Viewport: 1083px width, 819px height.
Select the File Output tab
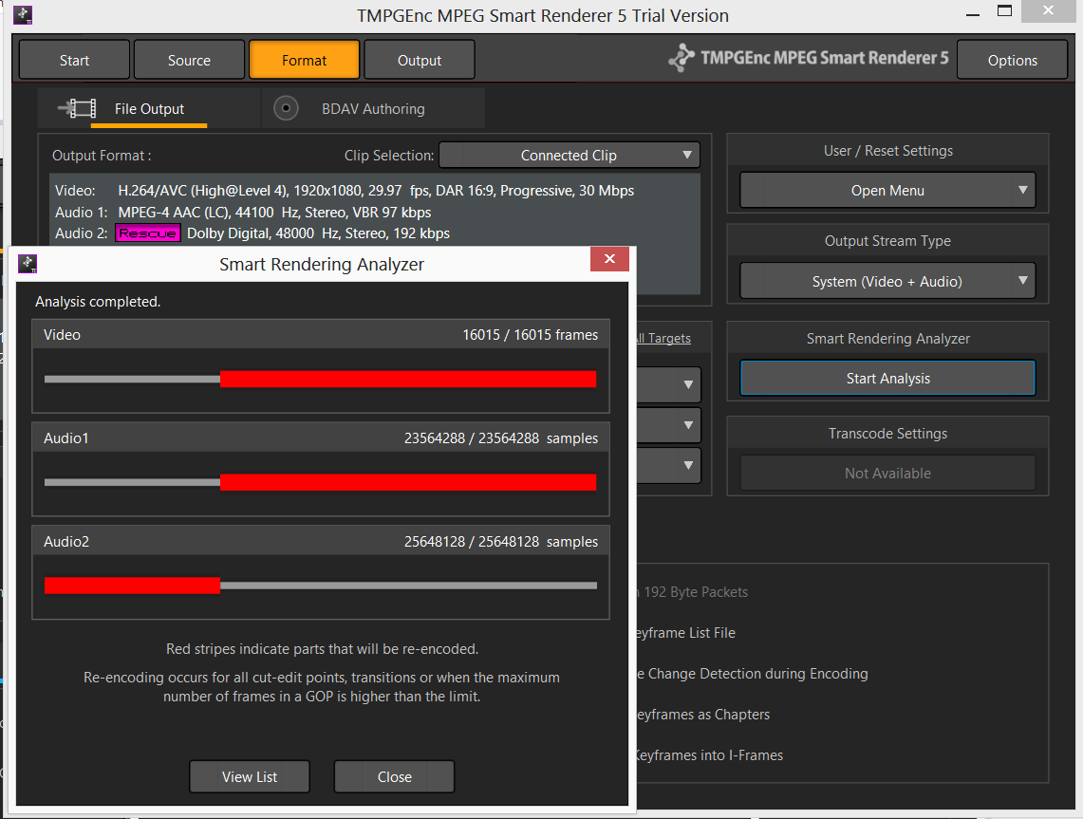pos(149,108)
